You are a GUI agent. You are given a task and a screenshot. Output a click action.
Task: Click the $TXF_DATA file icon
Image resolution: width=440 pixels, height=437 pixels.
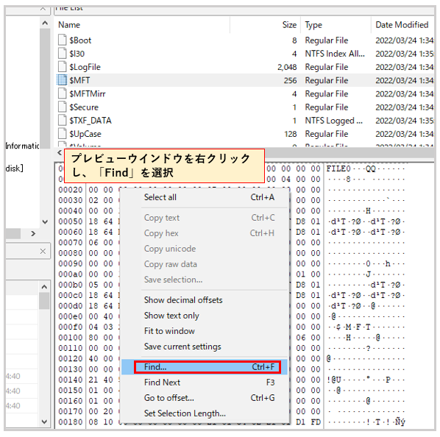(62, 121)
